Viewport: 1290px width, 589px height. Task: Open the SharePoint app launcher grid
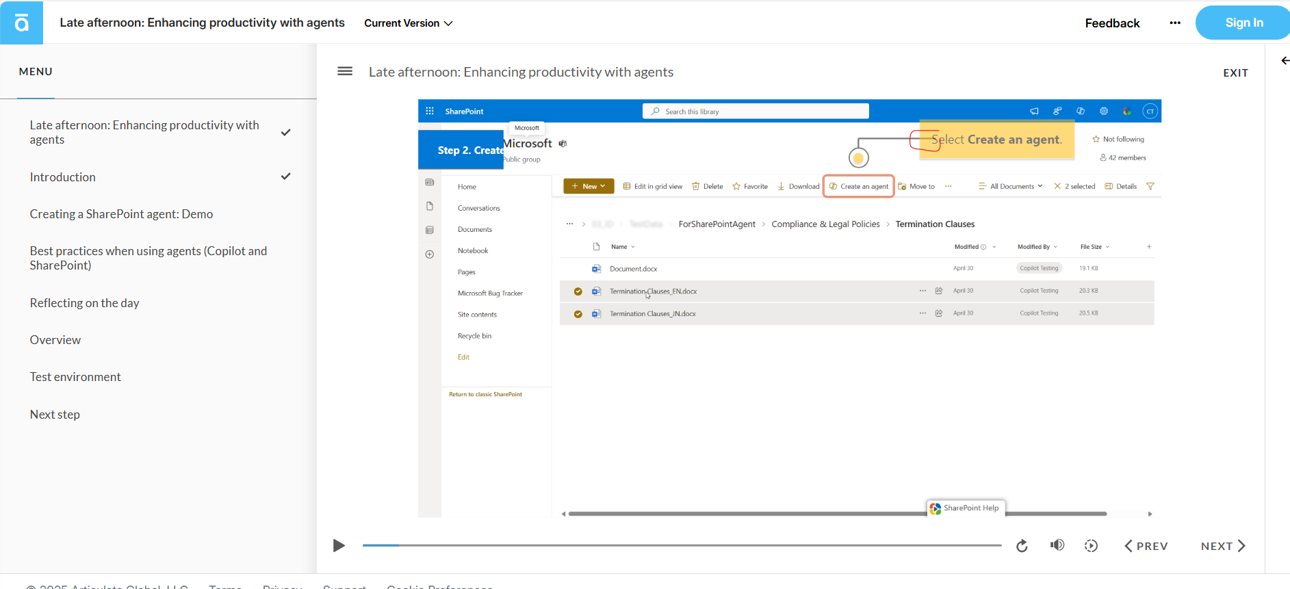[x=430, y=111]
